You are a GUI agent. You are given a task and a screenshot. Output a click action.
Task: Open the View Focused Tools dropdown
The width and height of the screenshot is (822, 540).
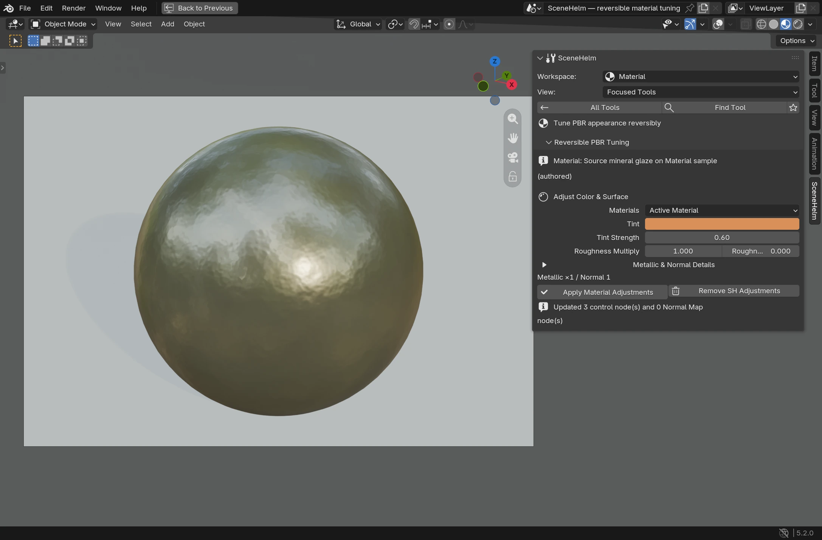point(701,92)
